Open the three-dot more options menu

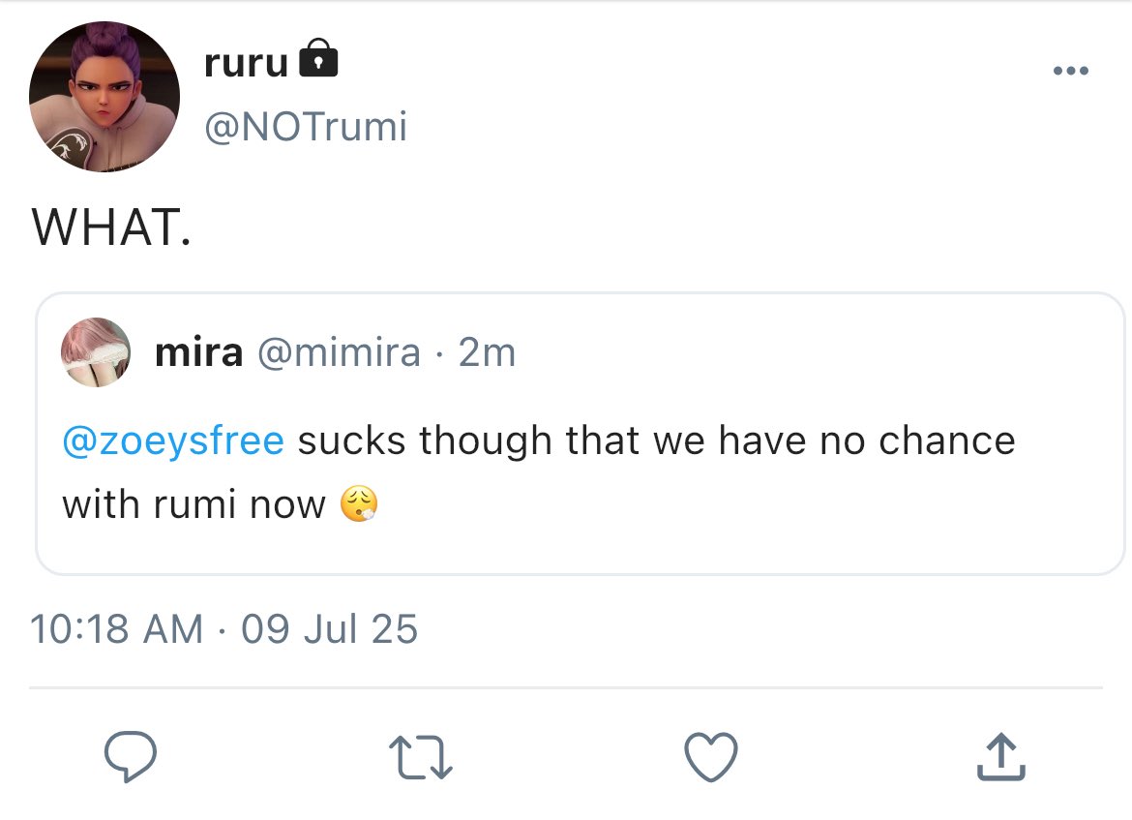click(1071, 71)
